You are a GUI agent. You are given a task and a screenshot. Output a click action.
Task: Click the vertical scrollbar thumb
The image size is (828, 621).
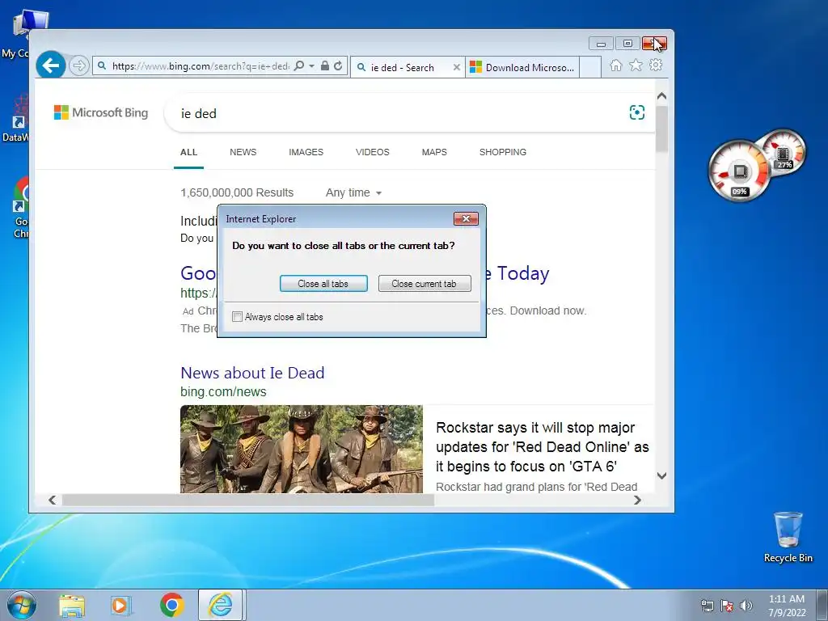(661, 129)
